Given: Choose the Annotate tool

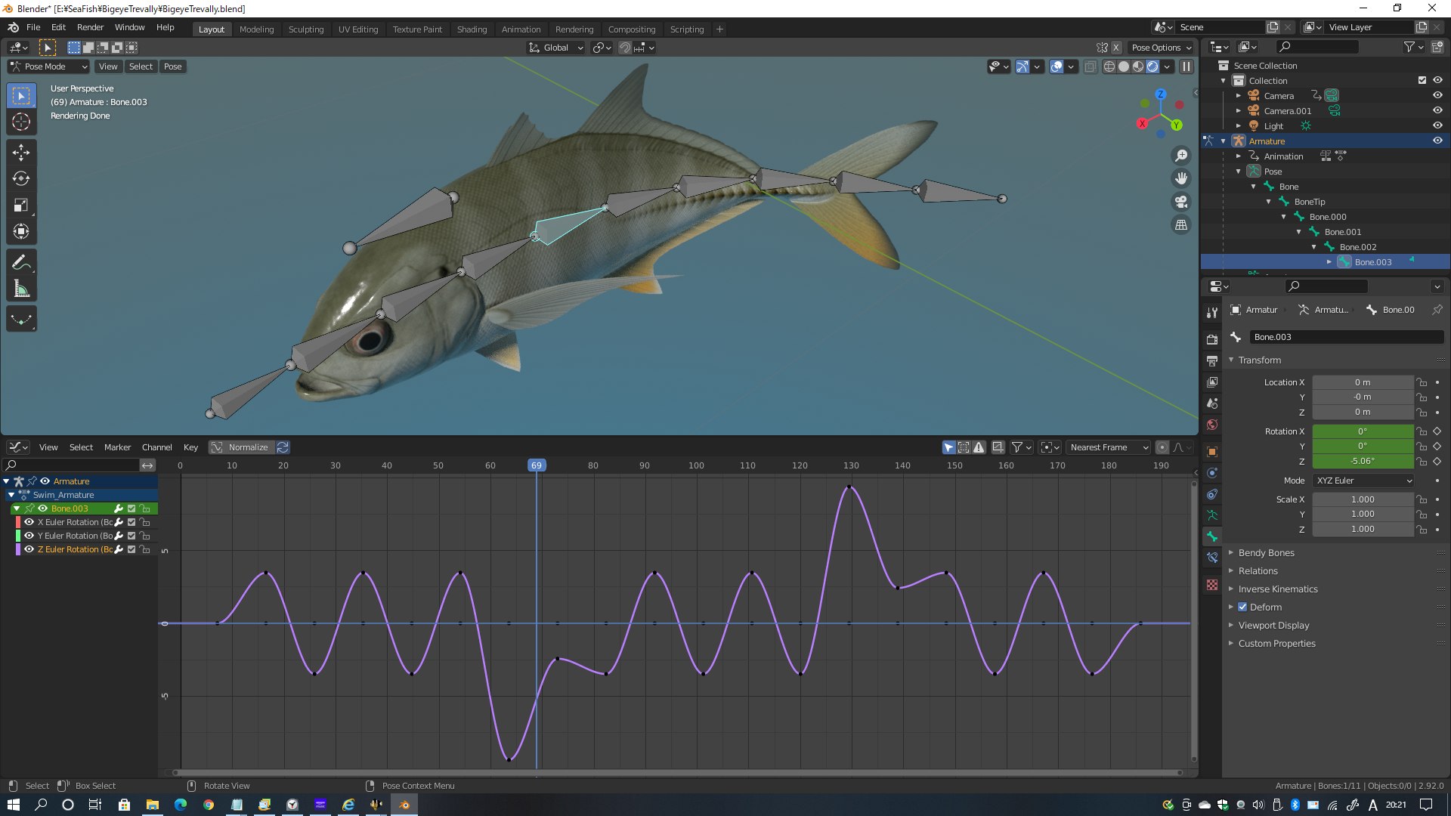Looking at the screenshot, I should (x=21, y=263).
